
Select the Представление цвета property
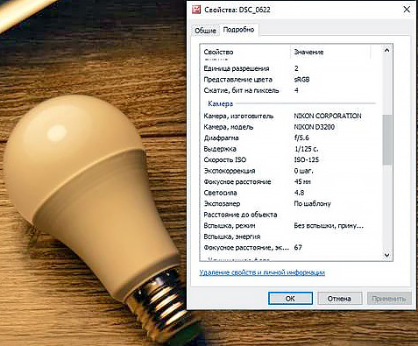click(238, 80)
